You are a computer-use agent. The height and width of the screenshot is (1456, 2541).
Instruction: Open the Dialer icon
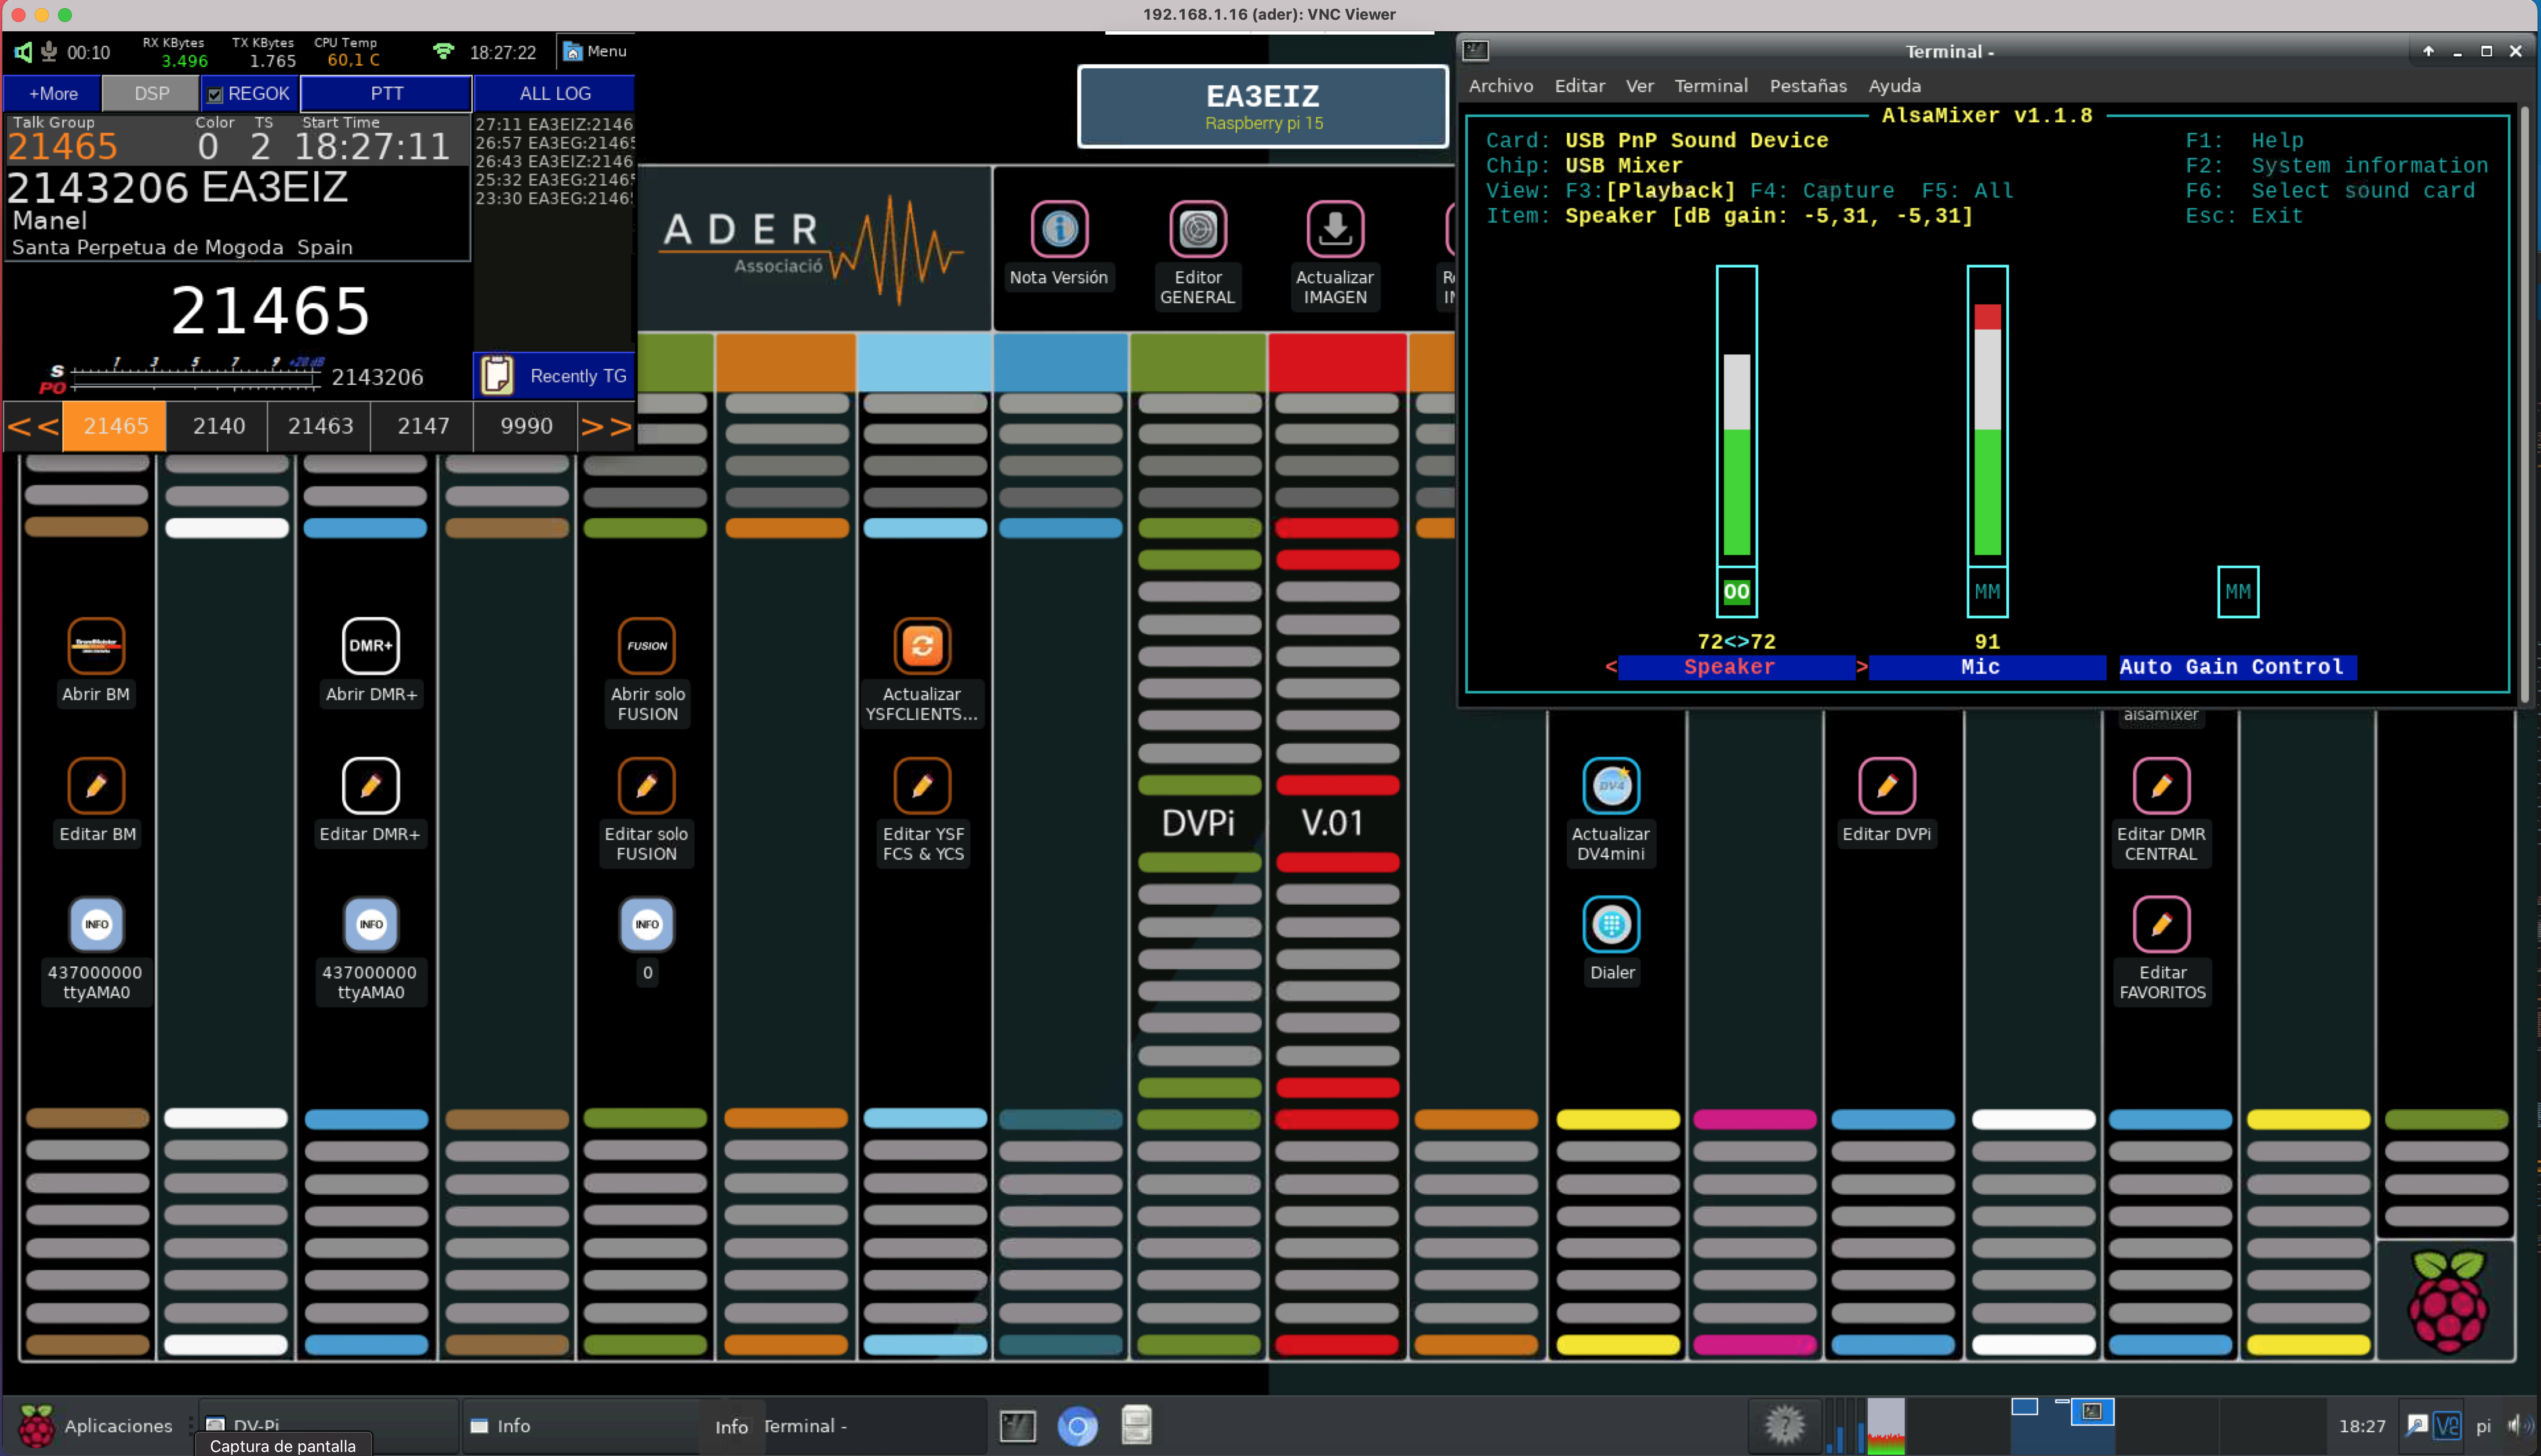point(1611,924)
